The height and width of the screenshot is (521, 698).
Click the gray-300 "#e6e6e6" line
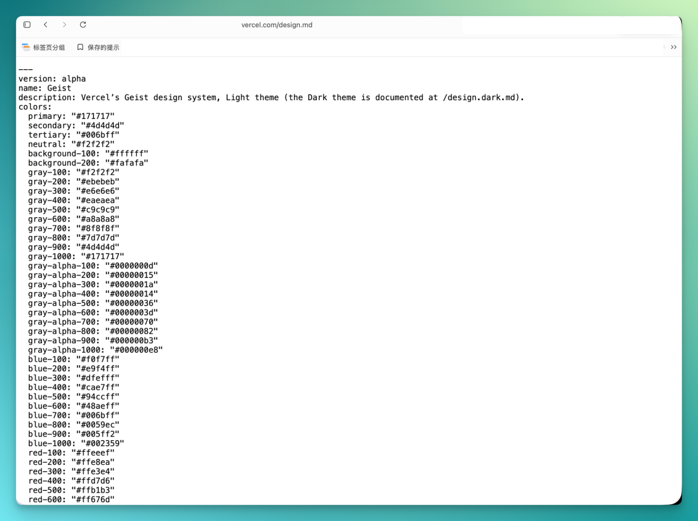tap(74, 191)
